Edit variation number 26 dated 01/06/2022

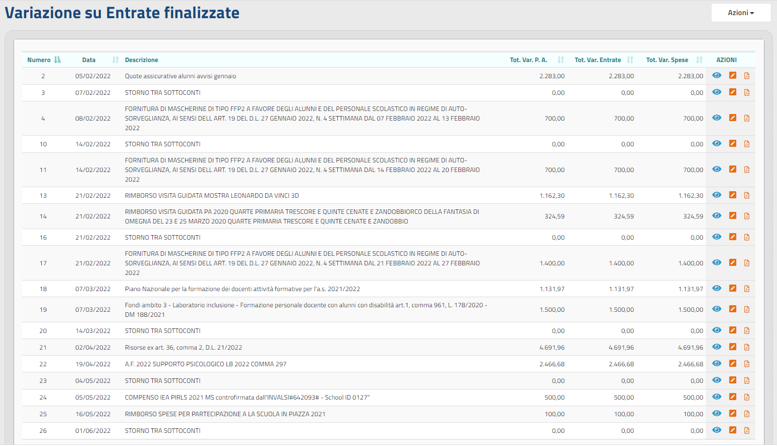point(733,430)
